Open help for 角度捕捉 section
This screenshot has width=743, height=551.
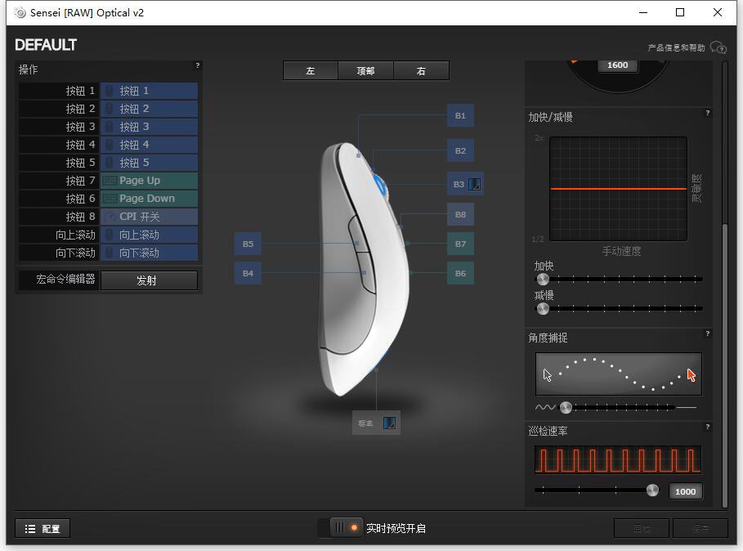708,334
